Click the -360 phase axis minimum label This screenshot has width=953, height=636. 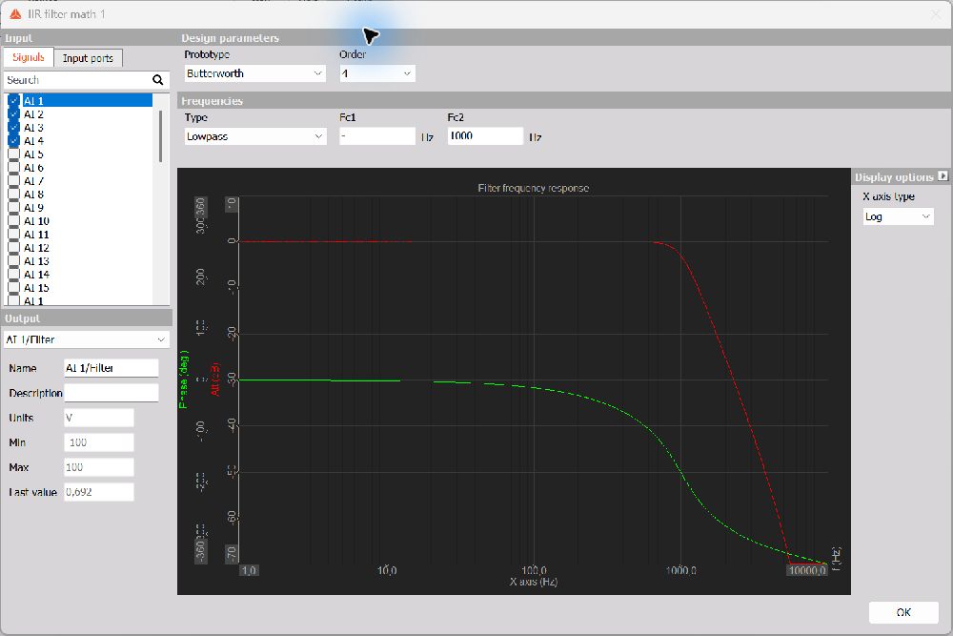tap(200, 551)
